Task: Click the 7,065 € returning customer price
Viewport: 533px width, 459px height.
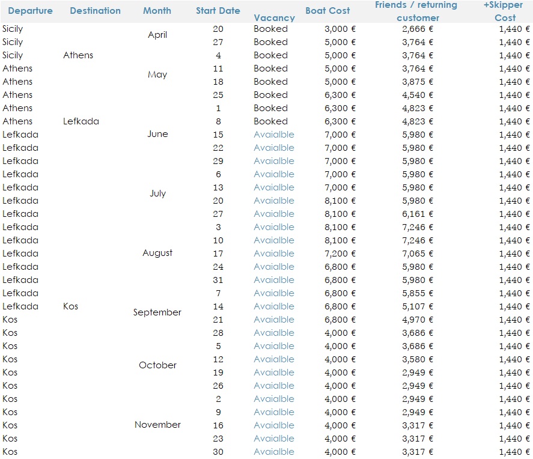Action: [418, 254]
